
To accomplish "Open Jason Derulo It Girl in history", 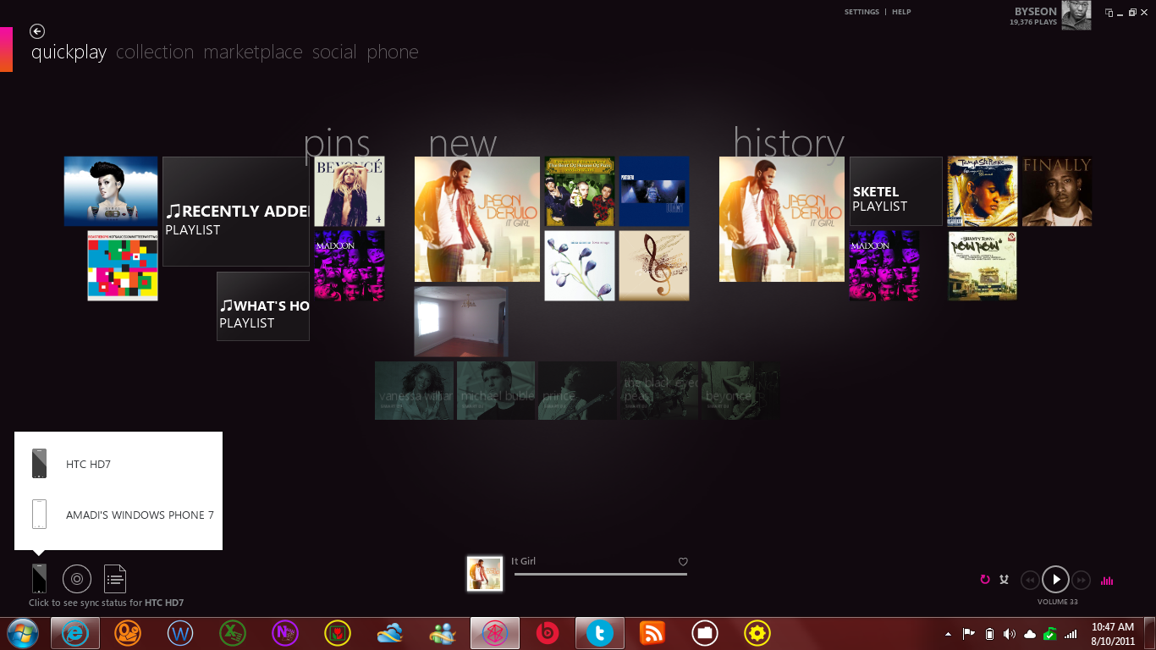I will click(782, 219).
